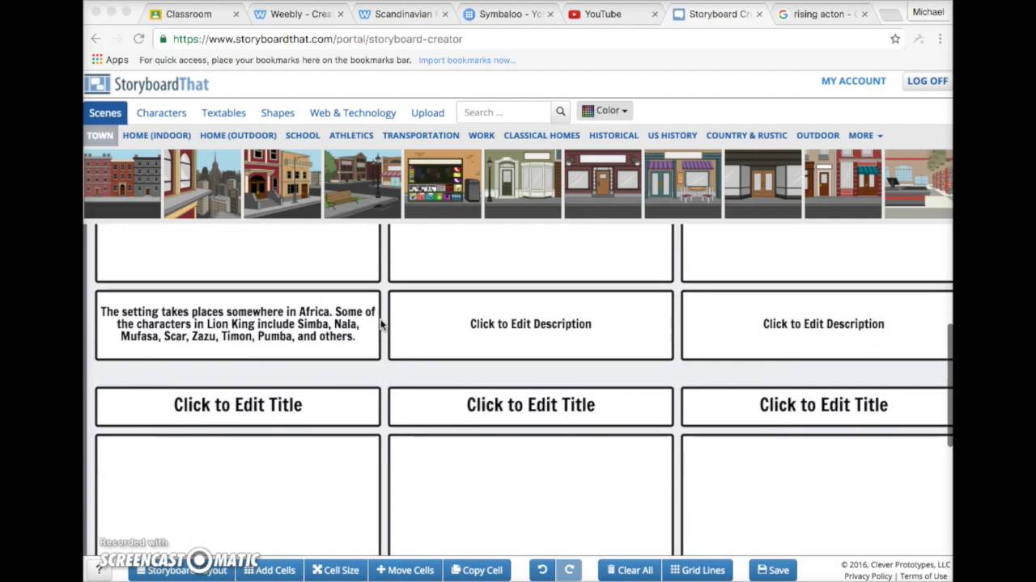
Task: Select TRANSPORTATION scene category
Action: coord(421,136)
